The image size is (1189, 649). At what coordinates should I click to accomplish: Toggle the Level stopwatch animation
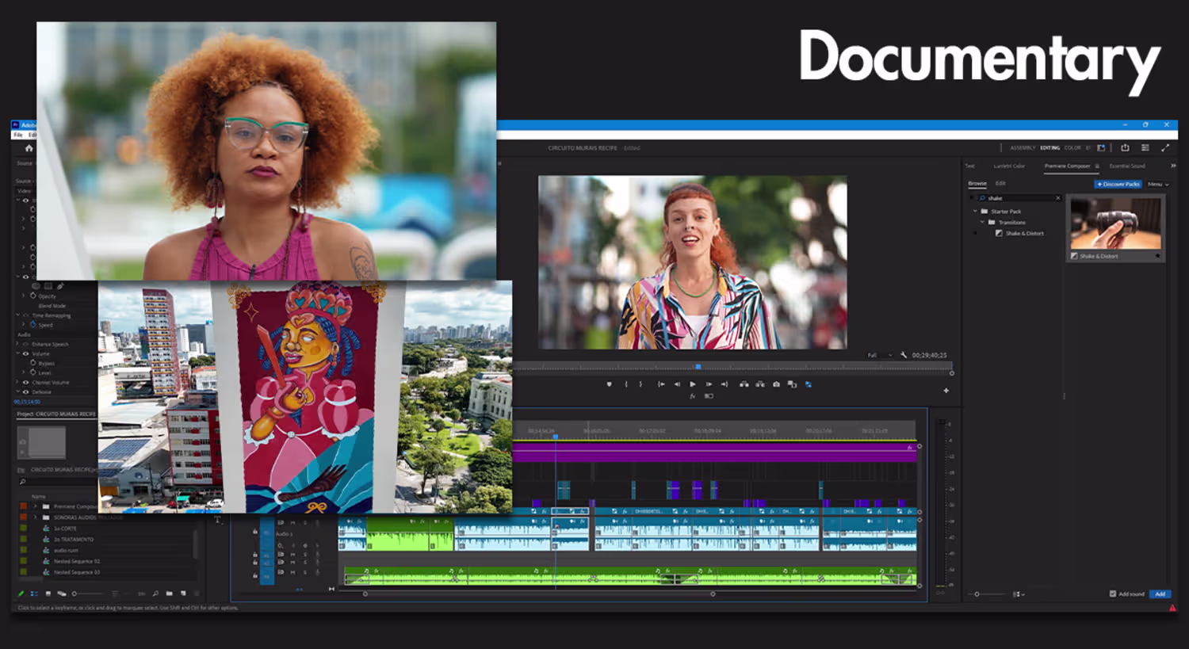point(33,372)
